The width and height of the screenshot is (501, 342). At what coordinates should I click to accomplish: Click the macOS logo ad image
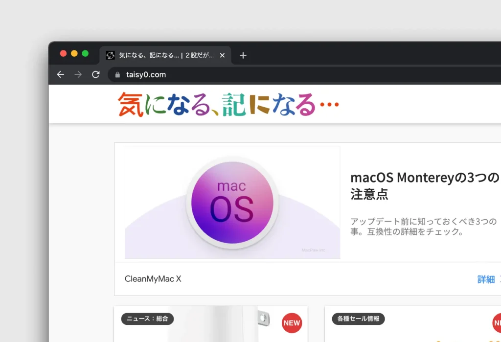click(232, 202)
